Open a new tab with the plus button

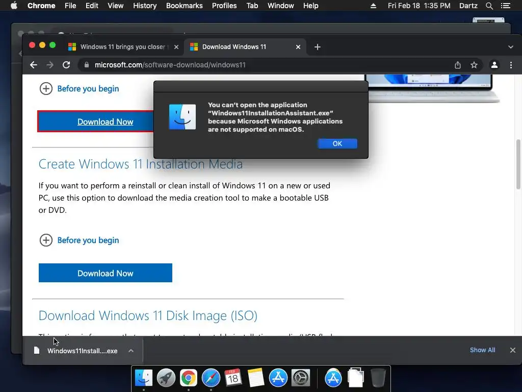click(x=318, y=47)
